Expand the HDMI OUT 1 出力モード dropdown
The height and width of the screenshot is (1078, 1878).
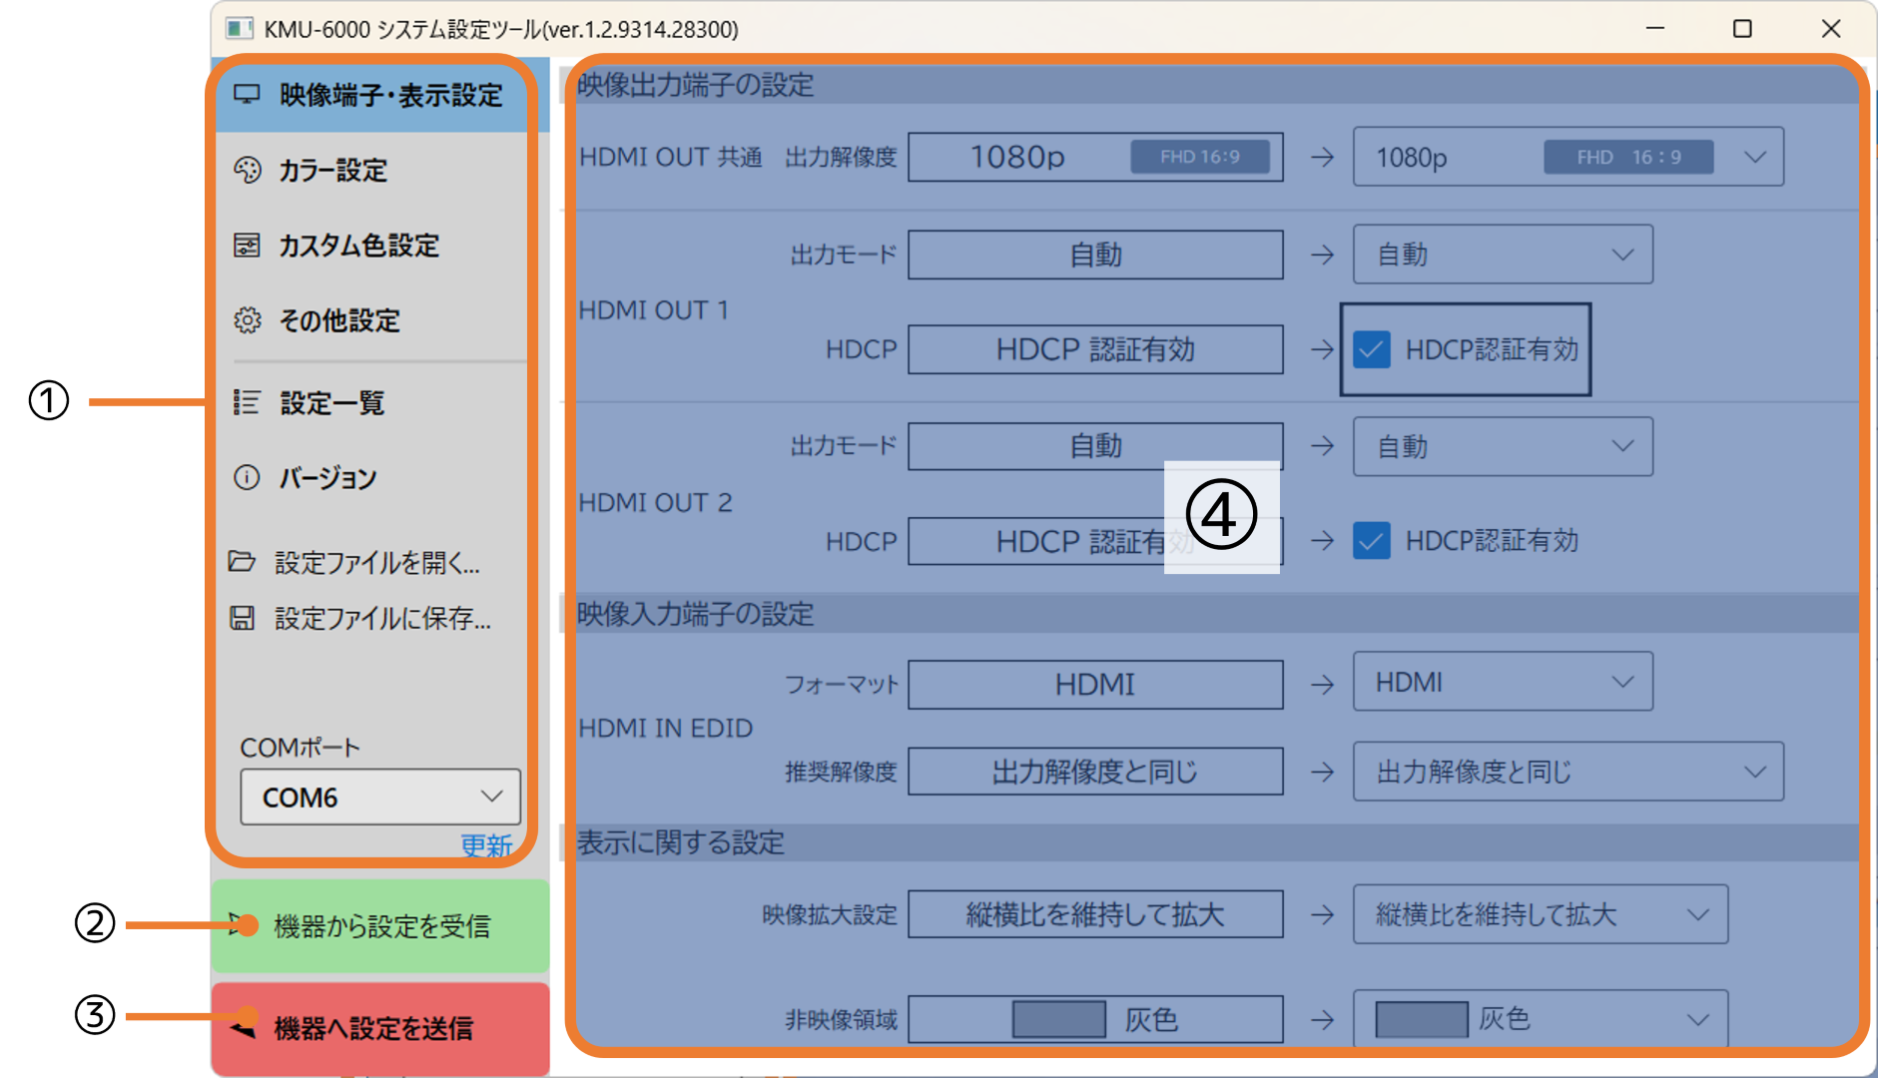[x=1503, y=255]
